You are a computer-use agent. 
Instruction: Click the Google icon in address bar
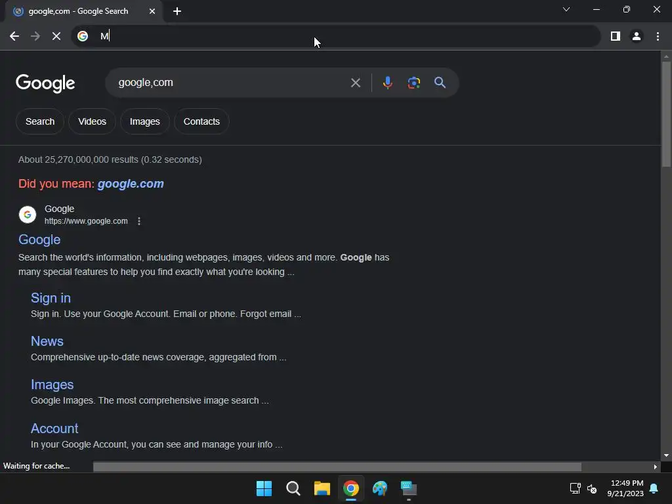pyautogui.click(x=83, y=36)
